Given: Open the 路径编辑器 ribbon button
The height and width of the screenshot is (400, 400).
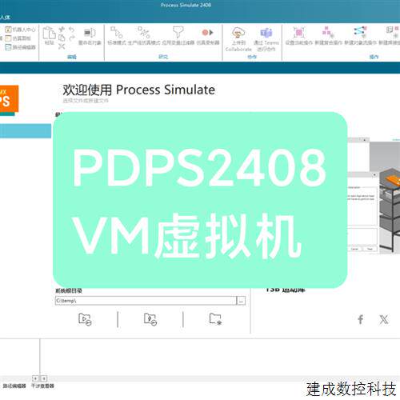Looking at the screenshot, I should pos(20,47).
